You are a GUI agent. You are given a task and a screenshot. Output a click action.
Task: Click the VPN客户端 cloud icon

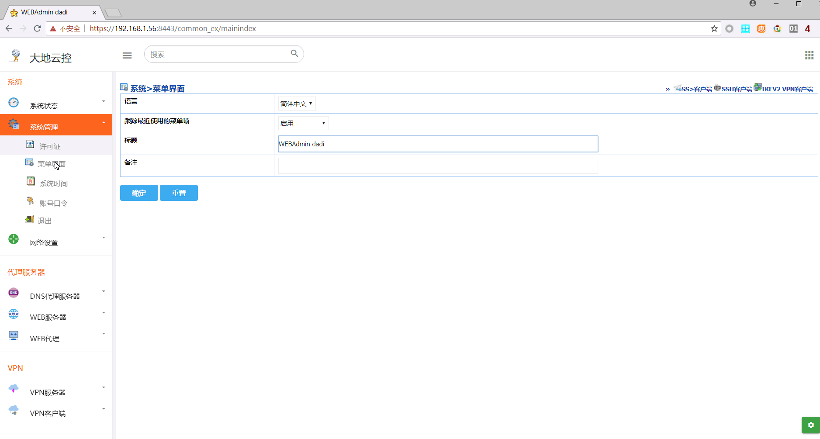point(14,410)
